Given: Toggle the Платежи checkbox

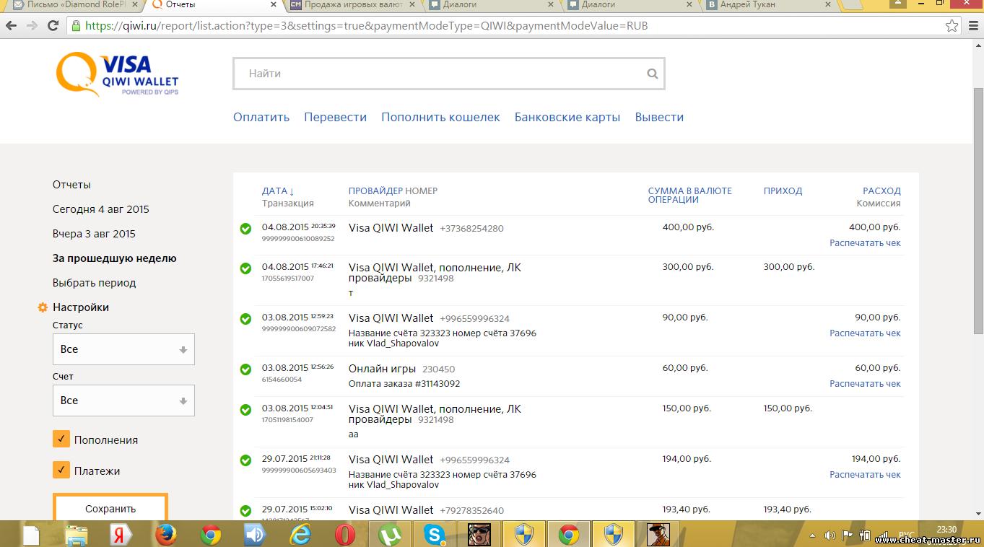Looking at the screenshot, I should point(61,471).
